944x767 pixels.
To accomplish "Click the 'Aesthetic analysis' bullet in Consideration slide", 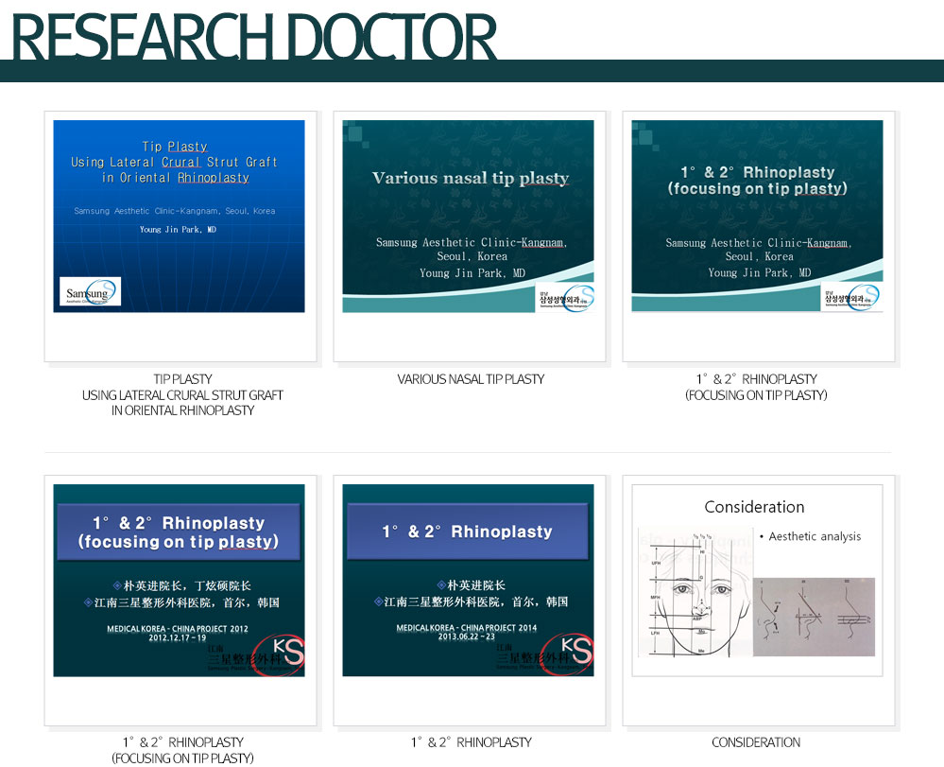I will click(x=814, y=536).
